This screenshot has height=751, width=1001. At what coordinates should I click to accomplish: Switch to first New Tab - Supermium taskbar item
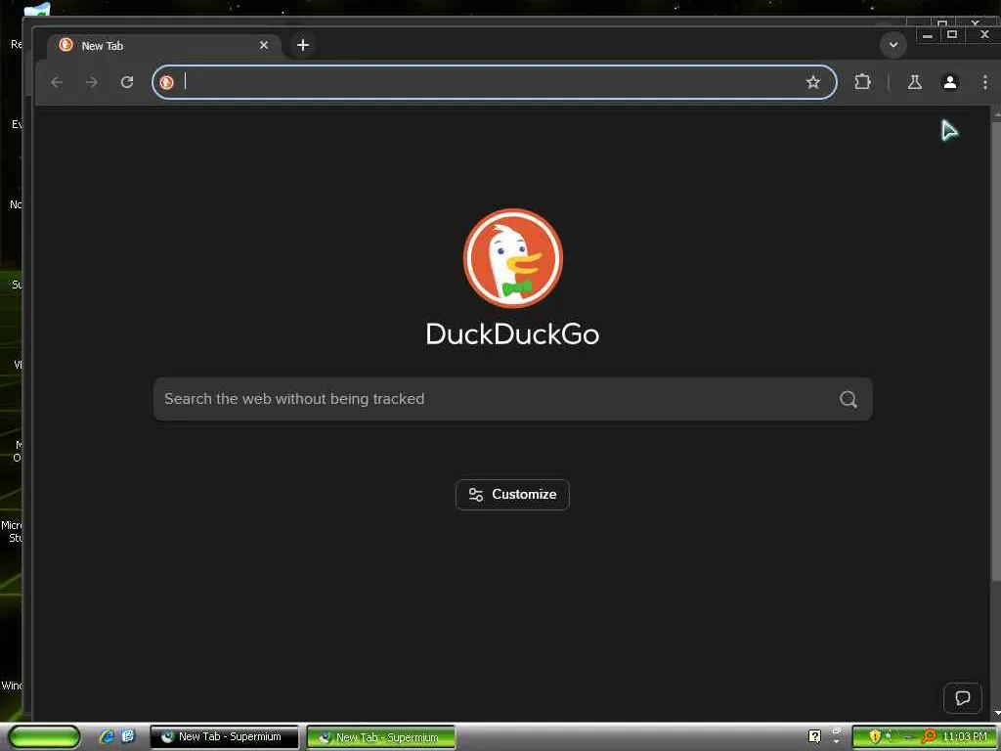(225, 737)
